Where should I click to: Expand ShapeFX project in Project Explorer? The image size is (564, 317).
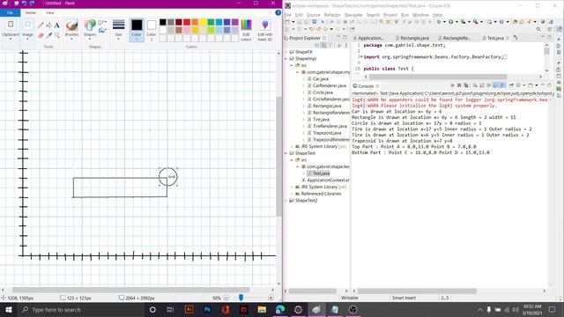click(x=286, y=52)
